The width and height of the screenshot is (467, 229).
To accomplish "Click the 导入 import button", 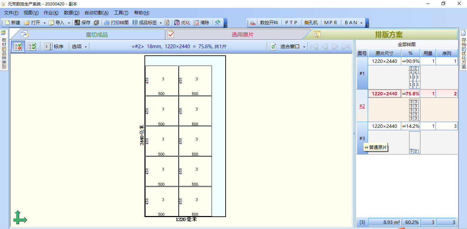I will [57, 23].
